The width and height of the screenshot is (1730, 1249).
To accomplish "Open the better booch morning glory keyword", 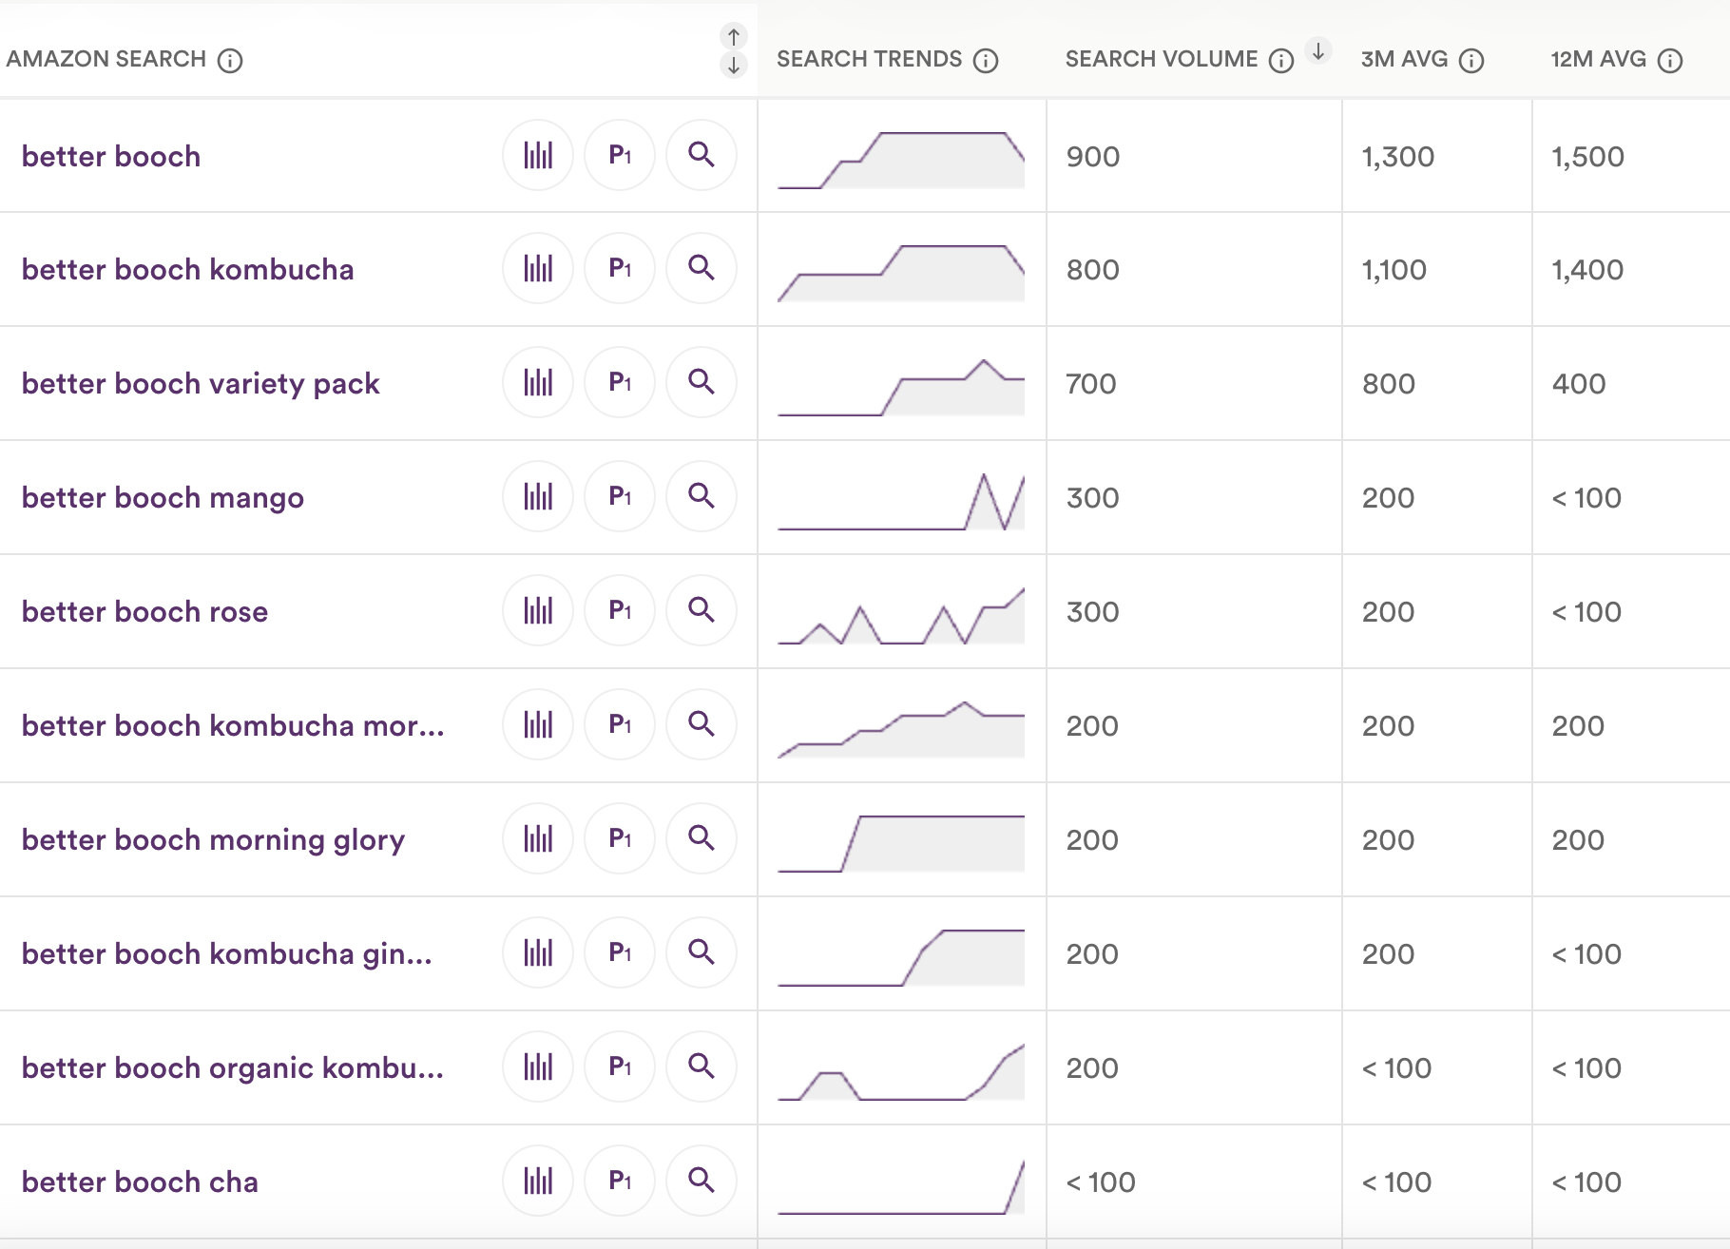I will tap(213, 839).
